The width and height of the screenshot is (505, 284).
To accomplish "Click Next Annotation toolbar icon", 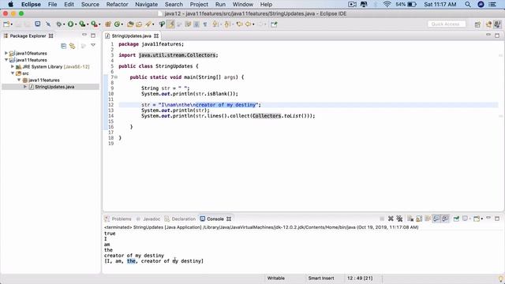I will point(215,24).
